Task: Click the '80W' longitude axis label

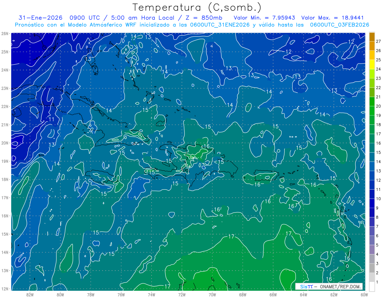Action: click(x=60, y=294)
